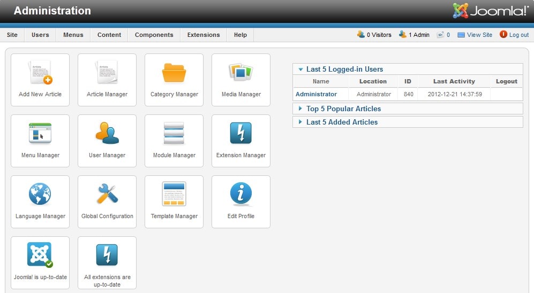The image size is (534, 293).
Task: Open the User Manager people icon
Action: point(107,133)
